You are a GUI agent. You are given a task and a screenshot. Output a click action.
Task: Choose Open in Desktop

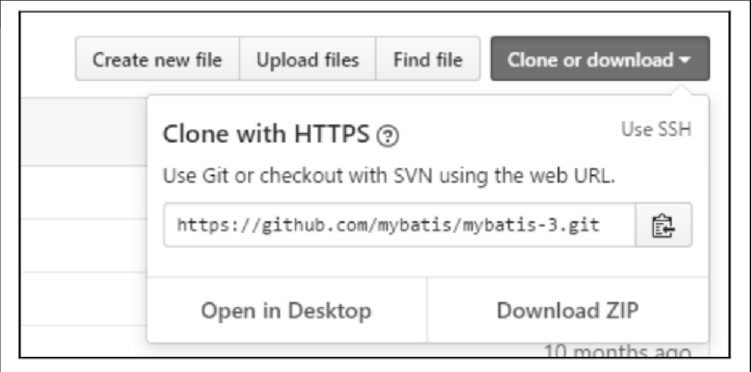coord(287,310)
